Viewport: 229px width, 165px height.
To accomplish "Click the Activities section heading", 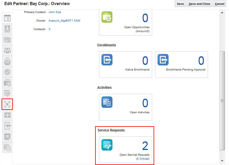I will pos(104,87).
